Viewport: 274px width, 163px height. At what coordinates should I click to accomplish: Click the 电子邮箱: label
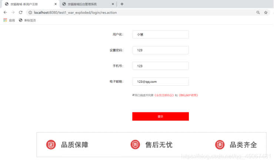point(117,81)
